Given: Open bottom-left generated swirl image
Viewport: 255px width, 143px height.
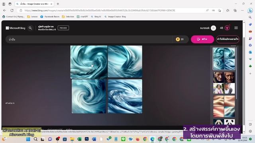Looking at the screenshot, I should click(89, 96).
